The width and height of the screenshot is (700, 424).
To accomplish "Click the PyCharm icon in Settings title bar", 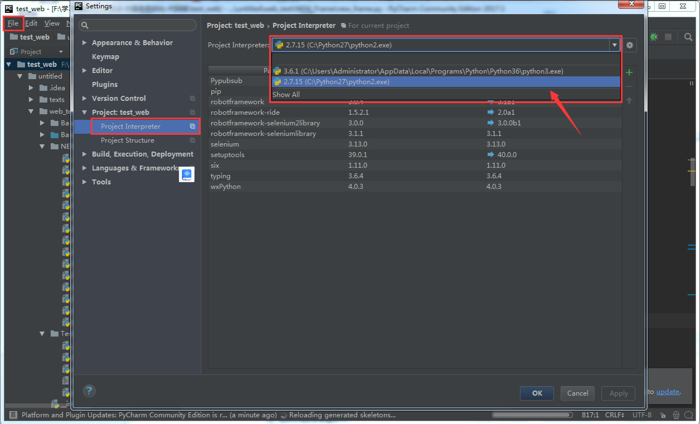I will [x=79, y=6].
